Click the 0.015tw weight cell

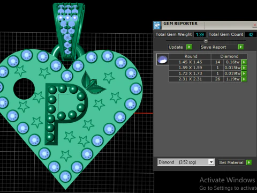coord(232,68)
